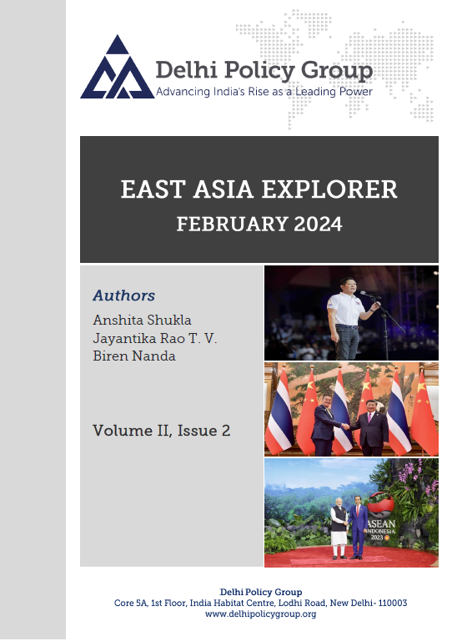This screenshot has width=452, height=641.
Task: Click the 'FEBRUARY 2024' subtitle
Action: (259, 224)
